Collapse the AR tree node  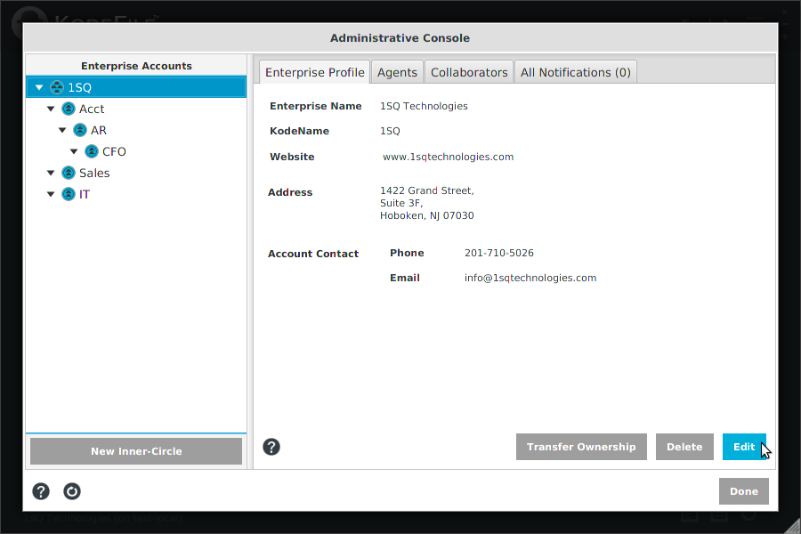(x=62, y=130)
